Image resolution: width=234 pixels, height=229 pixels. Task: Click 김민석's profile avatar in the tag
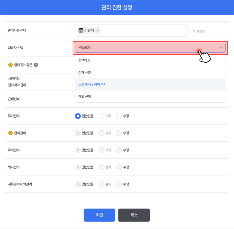81,30
